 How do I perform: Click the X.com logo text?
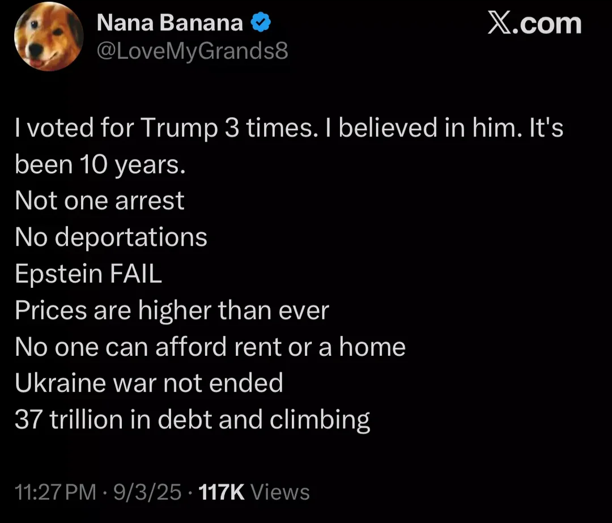(535, 24)
